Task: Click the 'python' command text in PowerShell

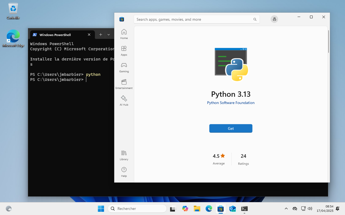Action: [x=93, y=74]
